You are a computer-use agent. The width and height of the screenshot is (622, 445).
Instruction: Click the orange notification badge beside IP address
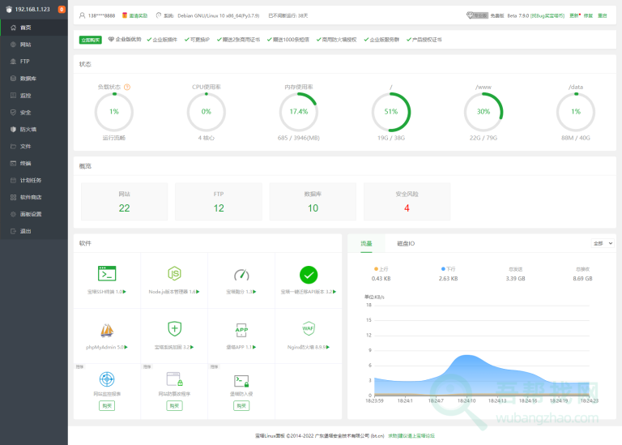[x=62, y=9]
